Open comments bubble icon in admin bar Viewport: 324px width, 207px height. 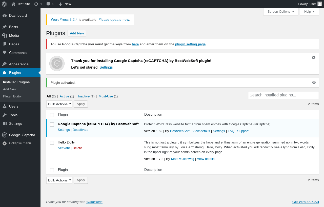[48, 4]
